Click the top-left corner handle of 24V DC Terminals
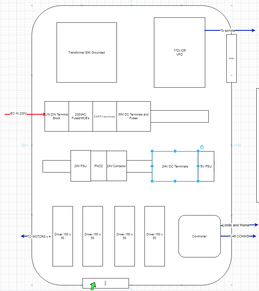 click(152, 151)
